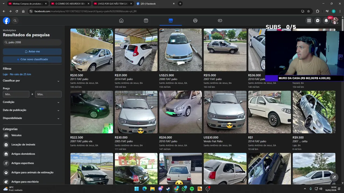Open Messenger chats icon
The image size is (344, 193).
click(x=317, y=21)
